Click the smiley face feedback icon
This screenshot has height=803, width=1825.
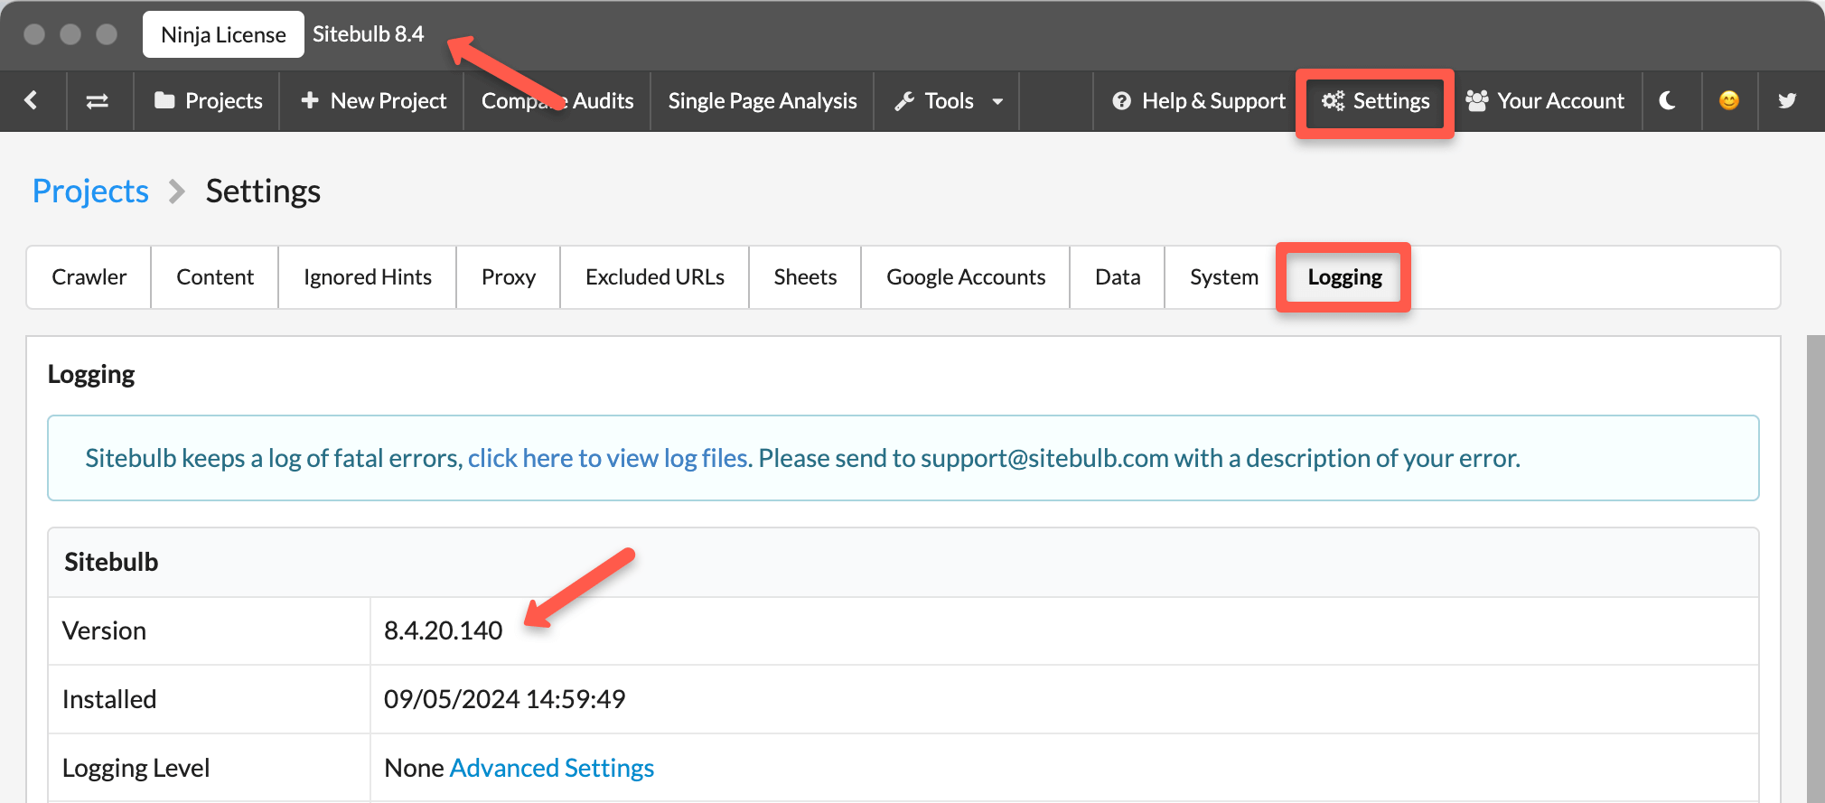[x=1729, y=100]
